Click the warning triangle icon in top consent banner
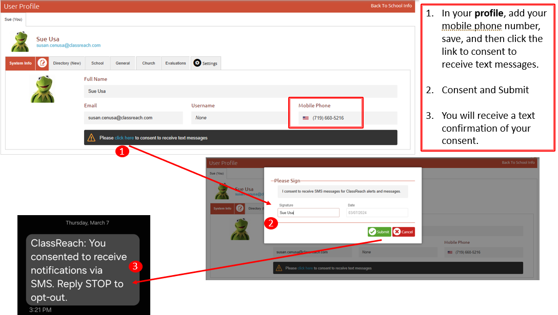This screenshot has height=315, width=558. [91, 138]
